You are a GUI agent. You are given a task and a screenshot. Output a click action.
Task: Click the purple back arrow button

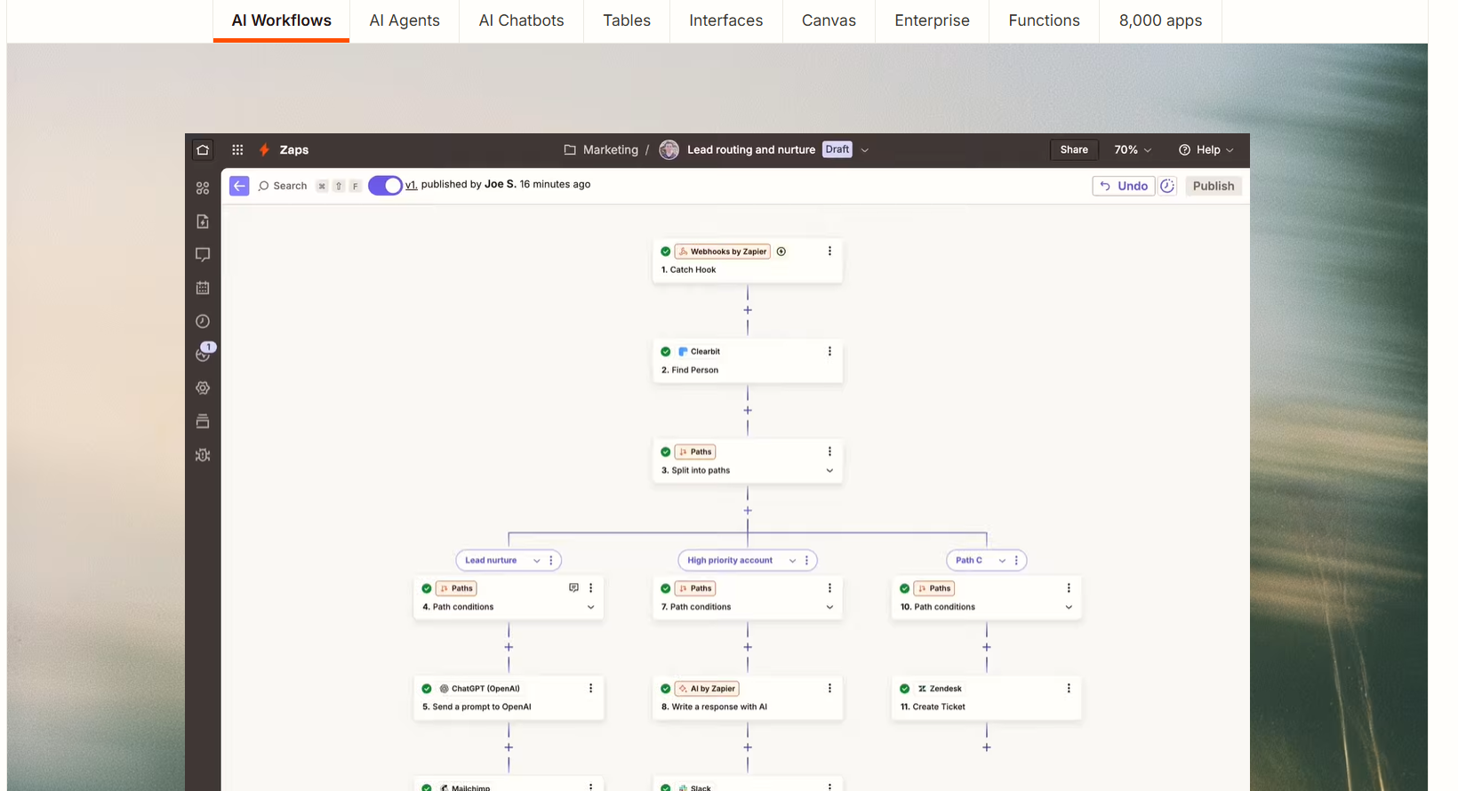239,186
